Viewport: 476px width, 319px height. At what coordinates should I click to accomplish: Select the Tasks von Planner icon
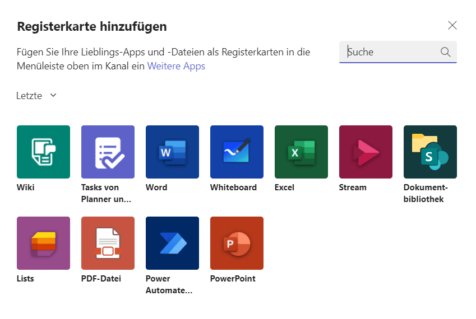click(108, 152)
